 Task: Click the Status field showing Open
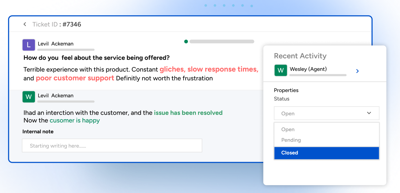[x=320, y=113]
